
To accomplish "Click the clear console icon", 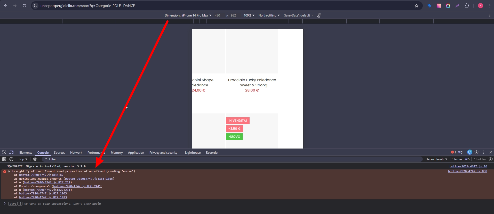I will pyautogui.click(x=11, y=159).
